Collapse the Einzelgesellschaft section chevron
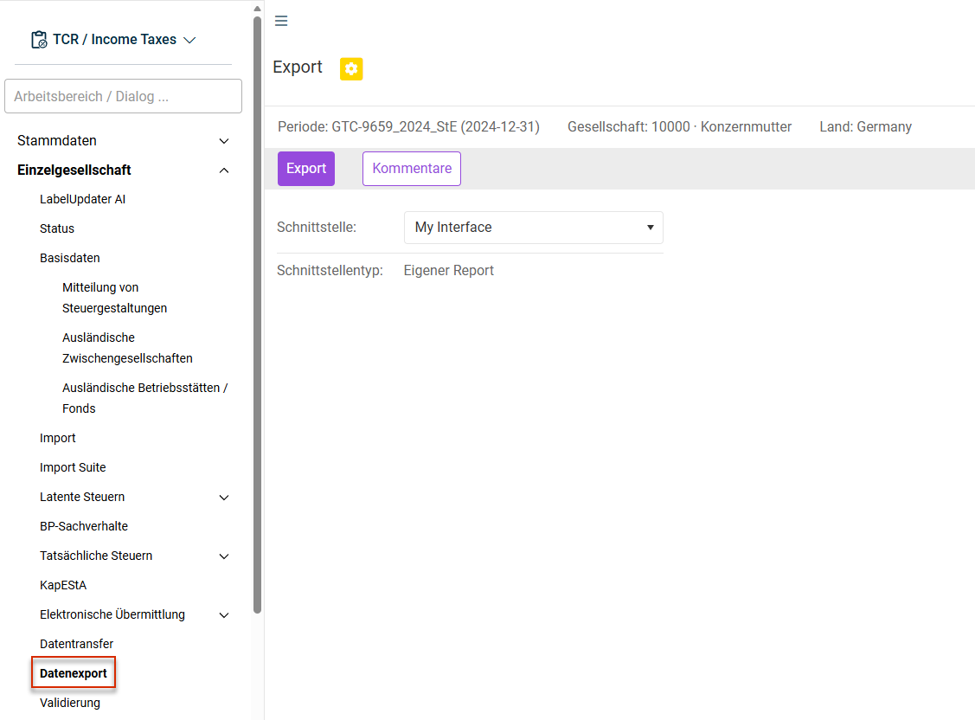Image resolution: width=975 pixels, height=720 pixels. pyautogui.click(x=224, y=170)
